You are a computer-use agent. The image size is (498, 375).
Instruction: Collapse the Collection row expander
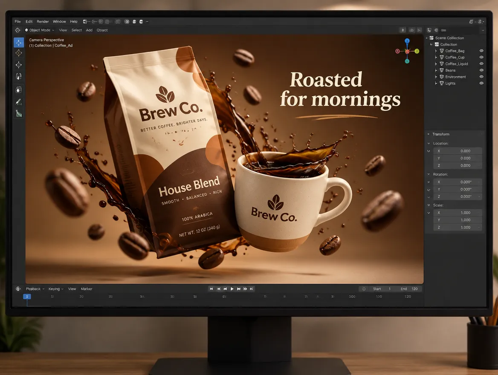click(x=431, y=44)
